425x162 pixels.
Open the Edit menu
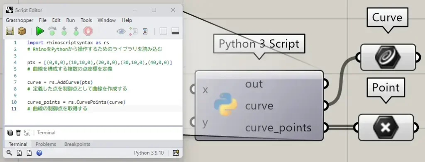pos(56,20)
